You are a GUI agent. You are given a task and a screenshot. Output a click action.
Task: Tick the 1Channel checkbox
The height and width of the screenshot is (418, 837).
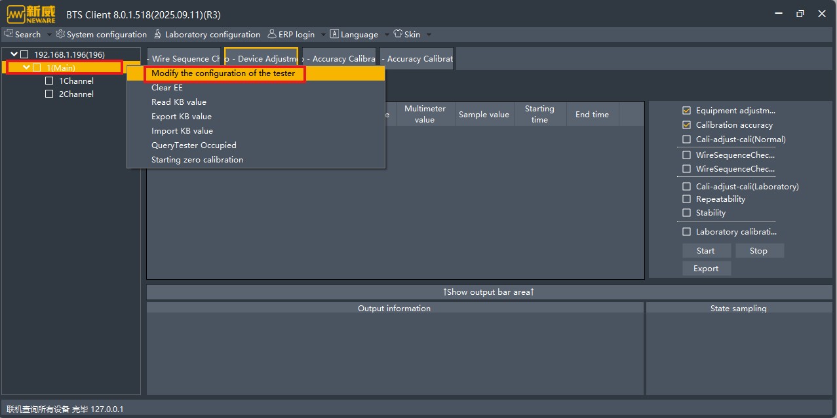[x=49, y=81]
